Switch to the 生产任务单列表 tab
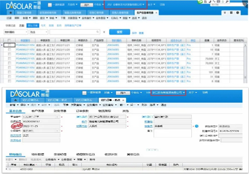The image size is (249, 174). pos(141,13)
